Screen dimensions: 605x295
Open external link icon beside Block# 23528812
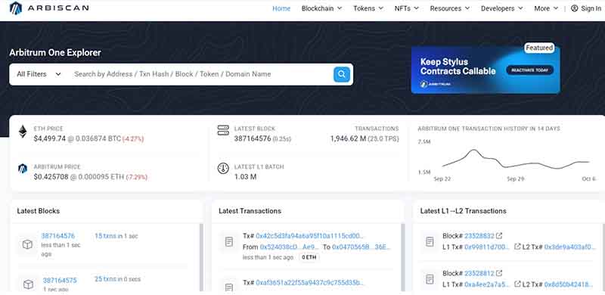499,273
